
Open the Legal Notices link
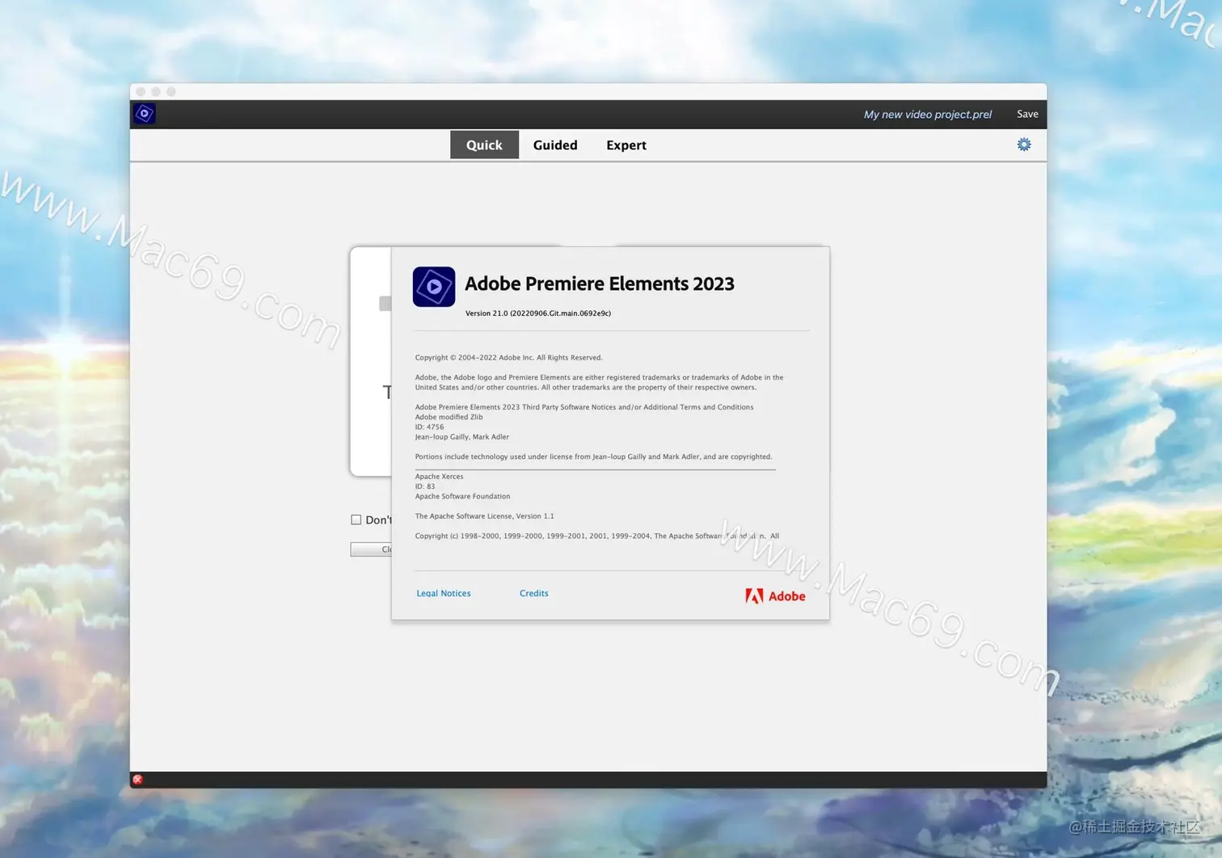(x=444, y=593)
